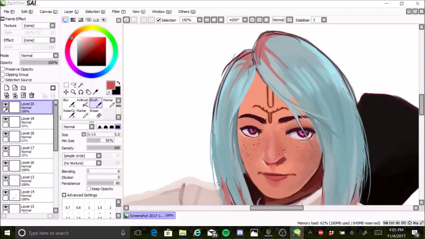Choose the AirBrush tool
Screen dimensions: 425x239
pyautogui.click(x=82, y=103)
